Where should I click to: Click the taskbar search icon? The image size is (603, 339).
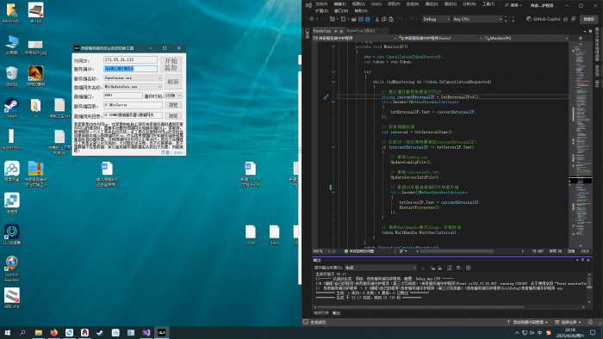click(22, 332)
